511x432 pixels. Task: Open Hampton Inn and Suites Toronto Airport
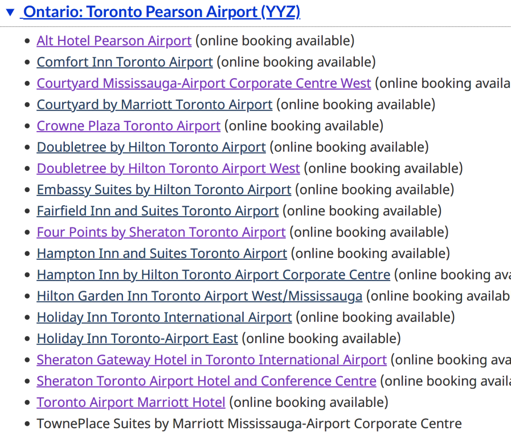(x=162, y=254)
